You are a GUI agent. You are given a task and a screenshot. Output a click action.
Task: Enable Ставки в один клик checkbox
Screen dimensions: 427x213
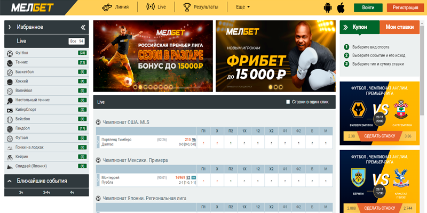click(x=288, y=102)
